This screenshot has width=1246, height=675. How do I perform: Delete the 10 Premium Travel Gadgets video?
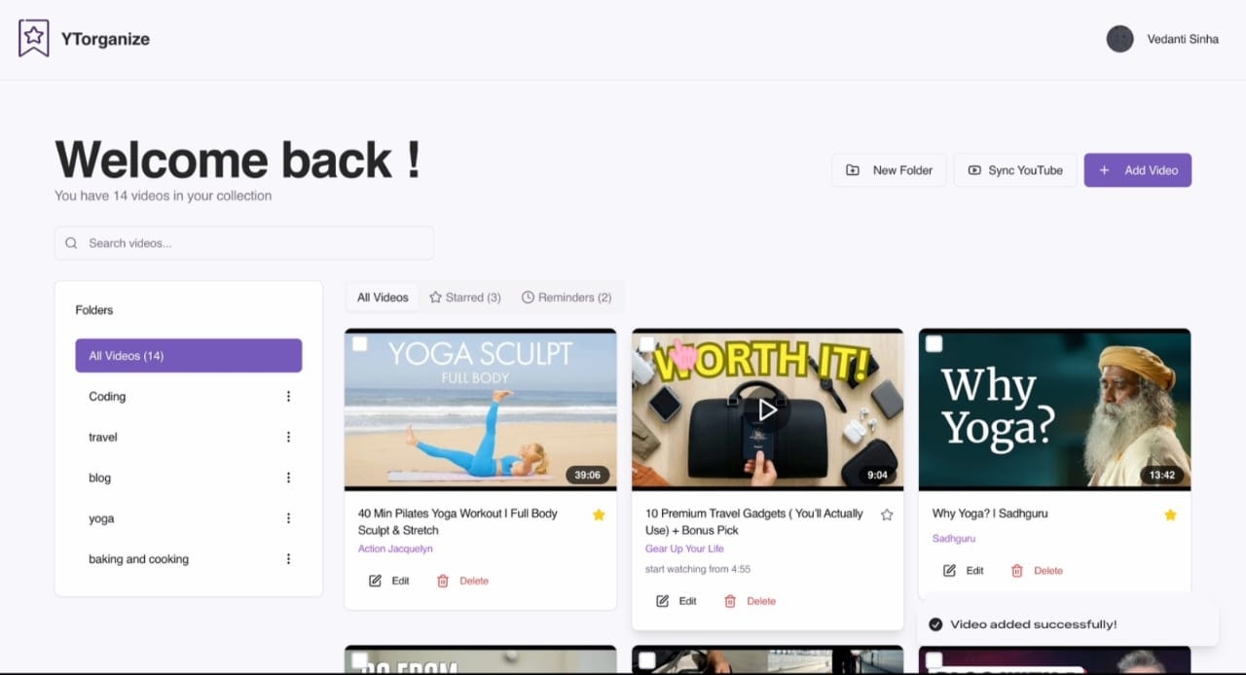(x=750, y=601)
